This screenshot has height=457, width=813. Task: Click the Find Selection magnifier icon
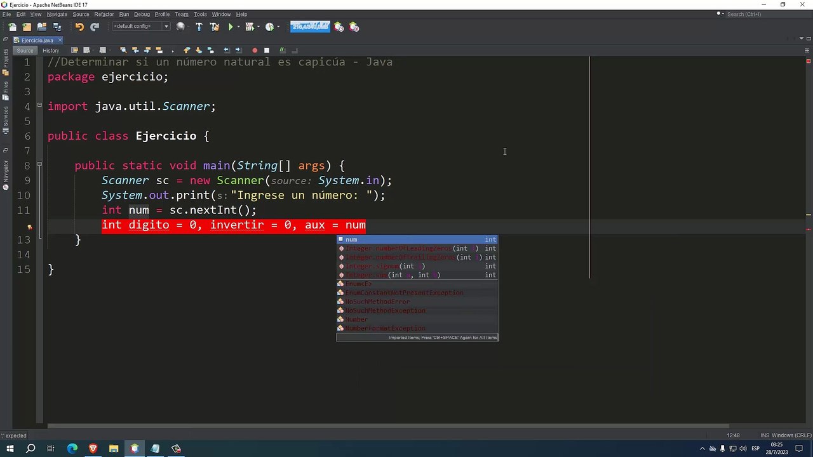(123, 50)
